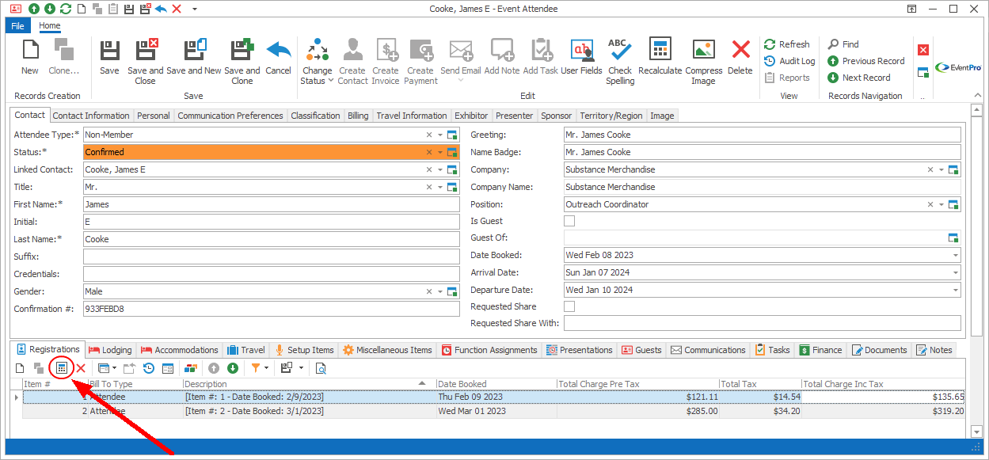Expand the Position dropdown

pos(941,204)
